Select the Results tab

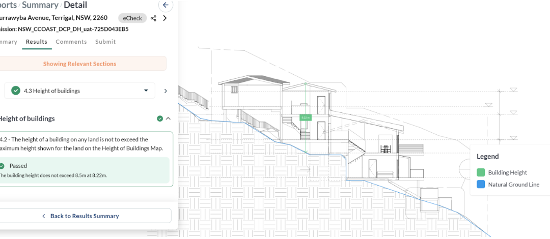pyautogui.click(x=37, y=42)
